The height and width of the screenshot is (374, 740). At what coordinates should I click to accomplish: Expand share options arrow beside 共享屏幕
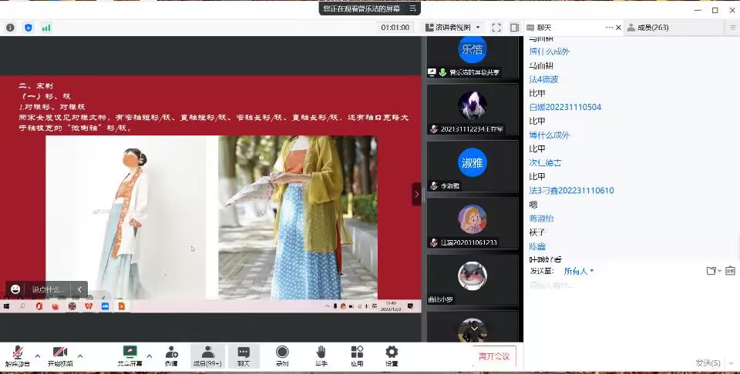(x=150, y=356)
